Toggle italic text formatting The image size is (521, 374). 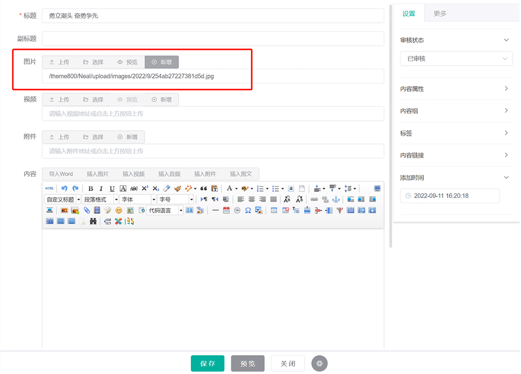[x=101, y=188]
